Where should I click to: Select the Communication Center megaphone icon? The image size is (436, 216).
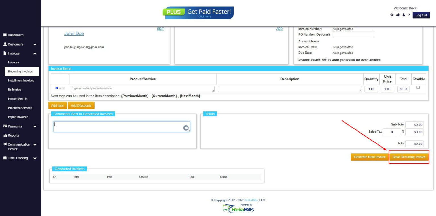tap(5, 144)
